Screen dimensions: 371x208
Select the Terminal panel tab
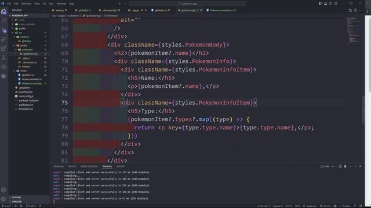pos(107,166)
